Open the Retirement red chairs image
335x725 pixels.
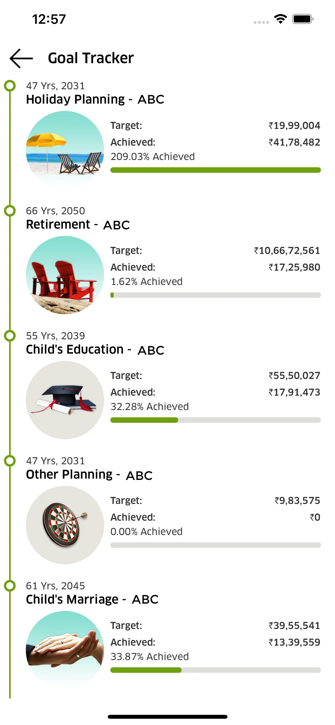pos(65,275)
